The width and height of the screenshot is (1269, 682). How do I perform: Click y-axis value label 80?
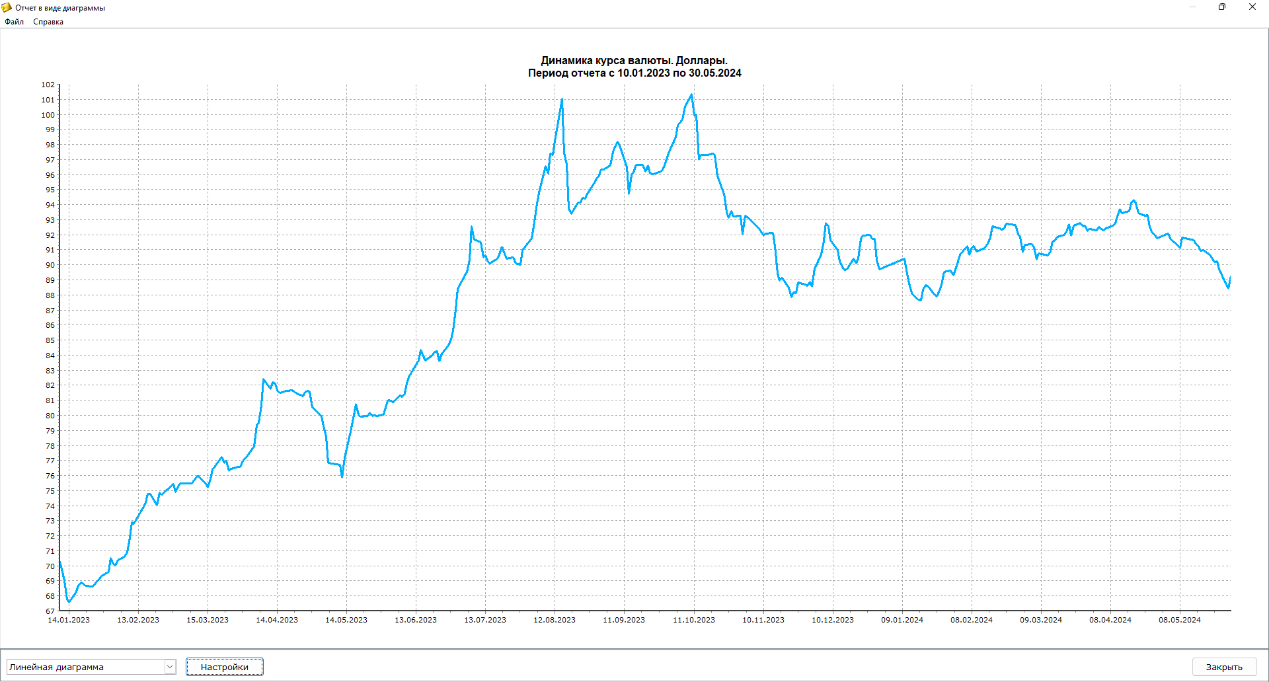pos(50,416)
